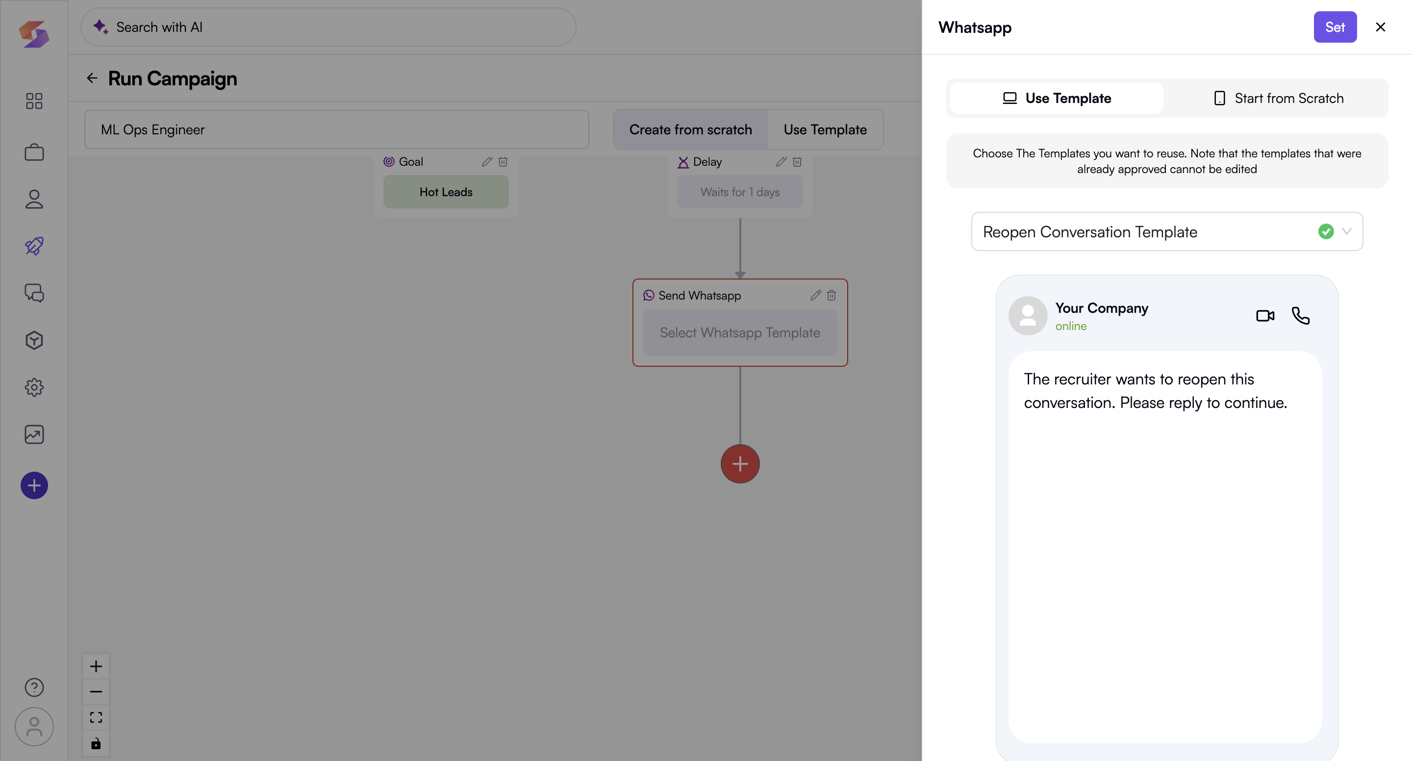
Task: Open the analytics chart icon in sidebar
Action: coord(34,435)
